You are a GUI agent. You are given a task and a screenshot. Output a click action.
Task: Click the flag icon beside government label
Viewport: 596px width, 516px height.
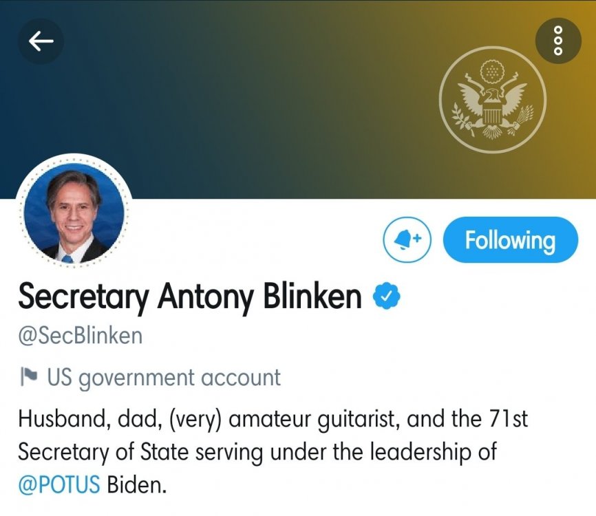point(29,377)
